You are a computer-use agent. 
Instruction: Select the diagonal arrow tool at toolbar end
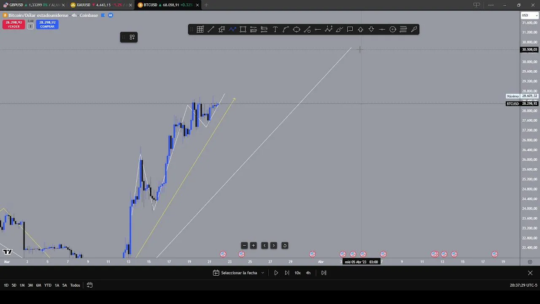pyautogui.click(x=414, y=30)
